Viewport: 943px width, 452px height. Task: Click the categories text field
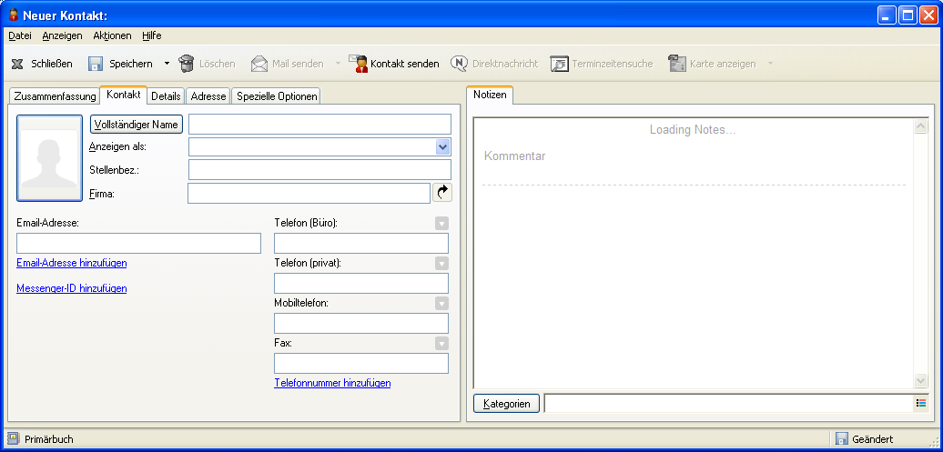pos(729,403)
